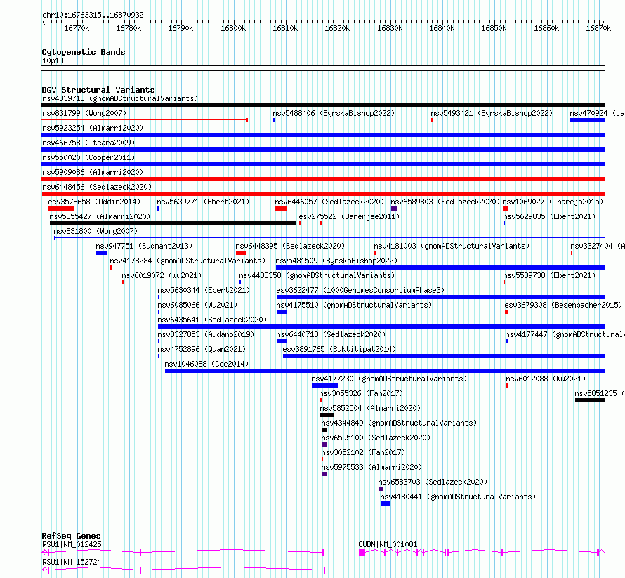Open nsv6085066 (Wu2021) label
This screenshot has height=578, width=625.
click(197, 305)
